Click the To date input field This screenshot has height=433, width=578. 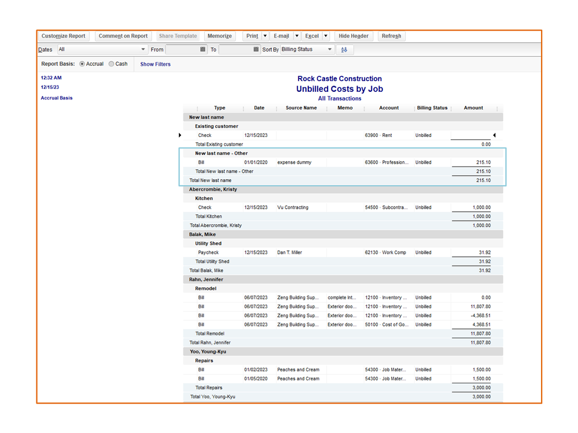click(236, 49)
